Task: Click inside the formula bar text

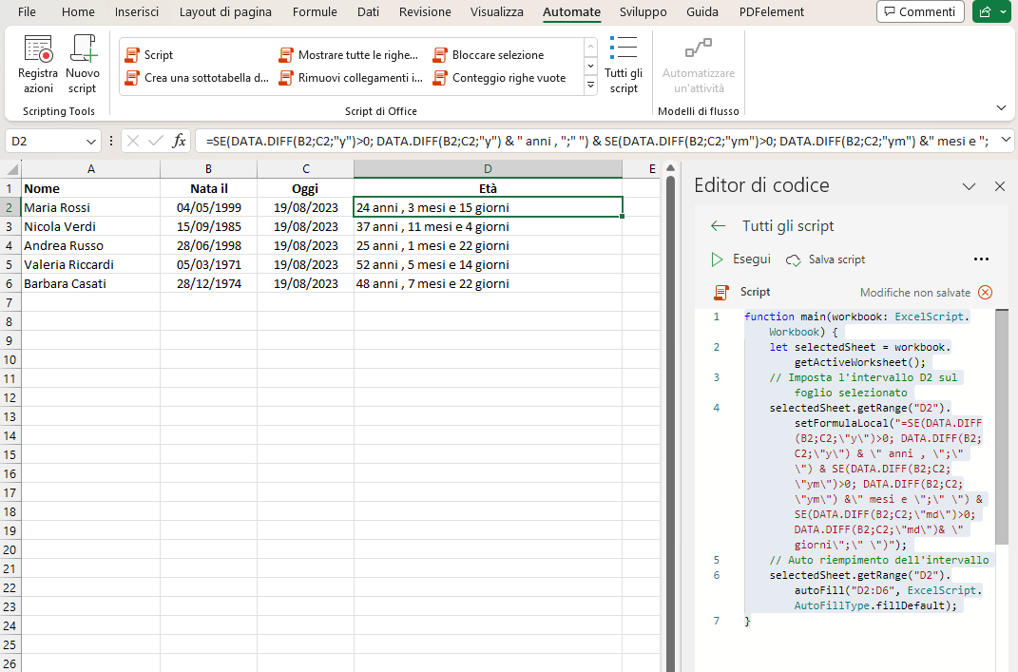Action: (597, 141)
